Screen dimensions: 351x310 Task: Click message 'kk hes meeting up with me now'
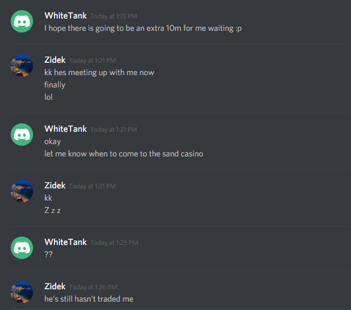pos(99,73)
